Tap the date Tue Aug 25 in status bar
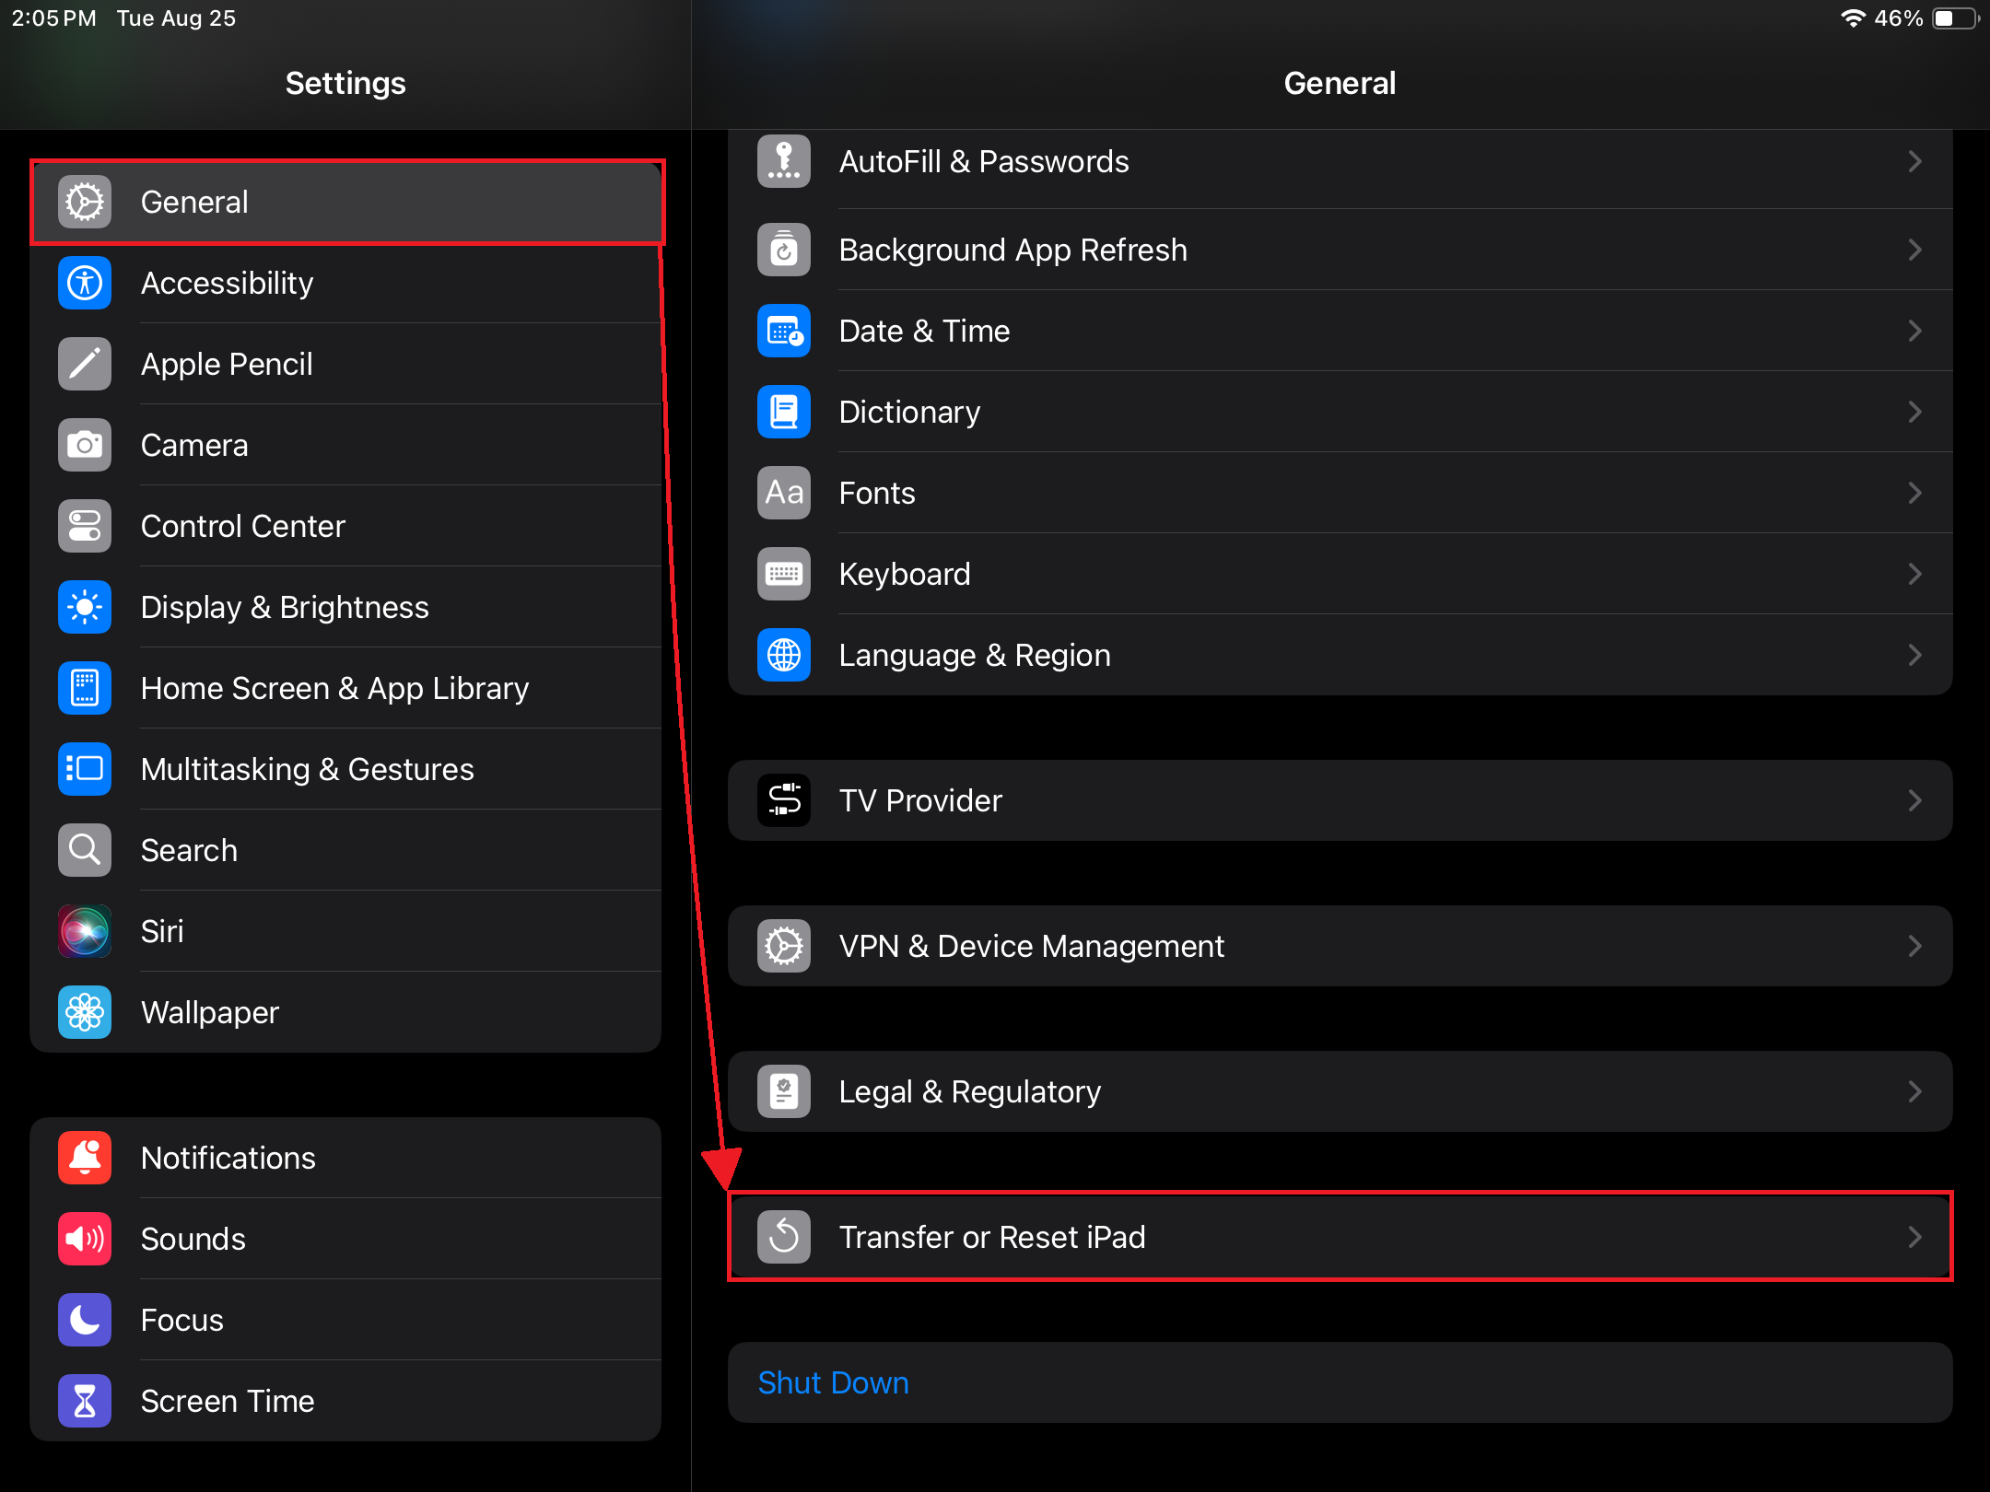1990x1492 pixels. point(176,18)
